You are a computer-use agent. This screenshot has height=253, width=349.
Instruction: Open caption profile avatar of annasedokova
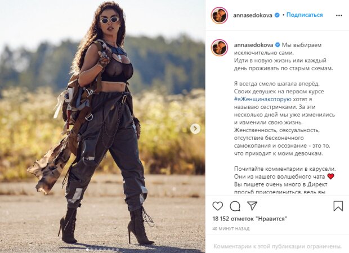coord(220,48)
